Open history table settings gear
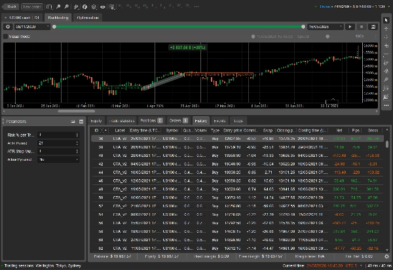 click(x=386, y=256)
